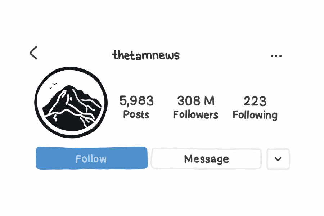Select the Posts label under 5,983
Screen dimensions: 324x216
[x=136, y=114]
